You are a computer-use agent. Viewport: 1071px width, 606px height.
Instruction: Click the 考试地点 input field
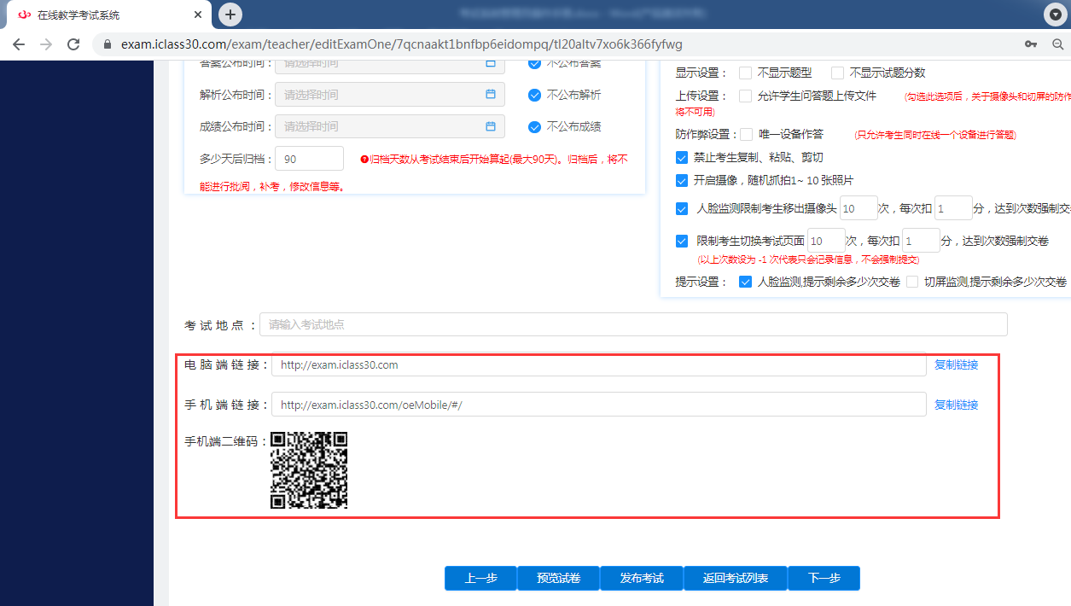click(632, 325)
